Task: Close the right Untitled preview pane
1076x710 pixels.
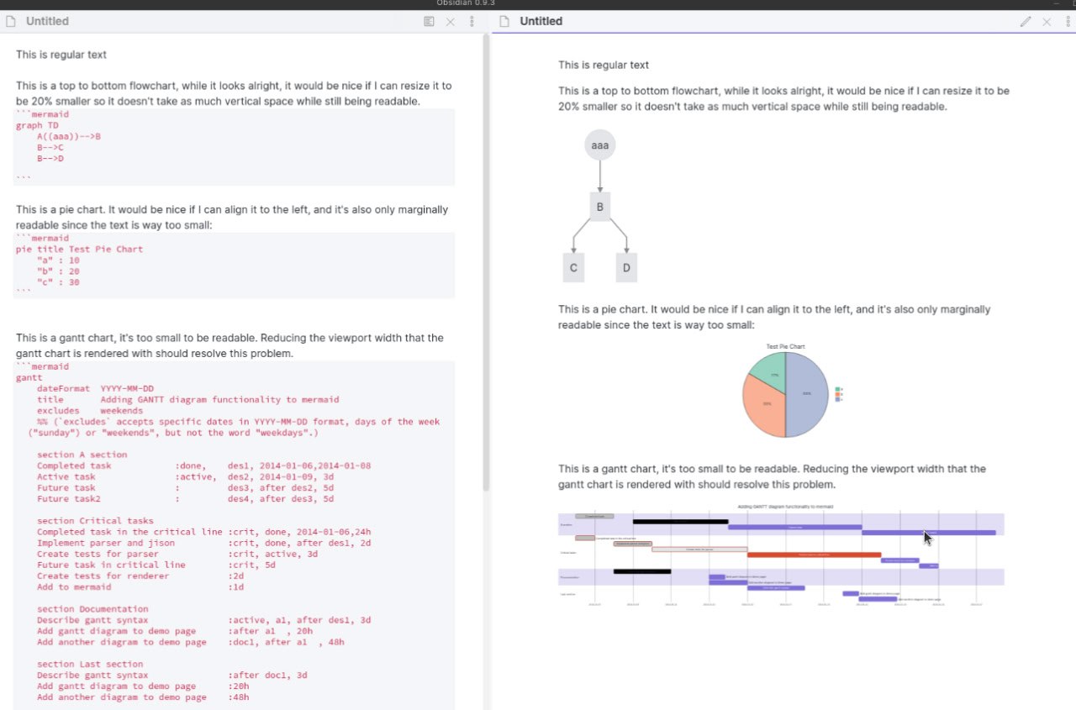Action: tap(1047, 22)
